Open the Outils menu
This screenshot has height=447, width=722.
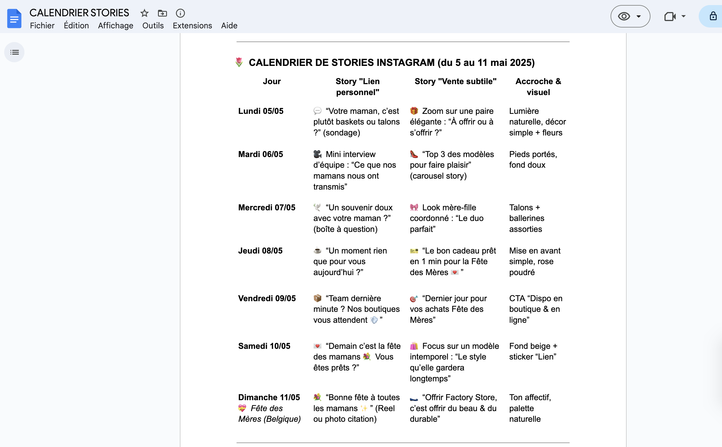coord(153,26)
